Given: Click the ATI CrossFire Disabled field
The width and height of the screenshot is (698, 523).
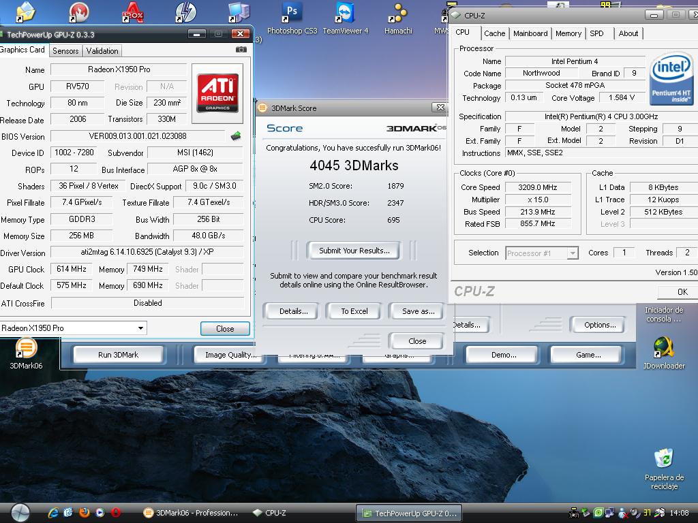Looking at the screenshot, I should click(148, 303).
